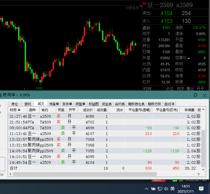
Task: Click the 最高 value 4118
Action: pyautogui.click(x=202, y=46)
